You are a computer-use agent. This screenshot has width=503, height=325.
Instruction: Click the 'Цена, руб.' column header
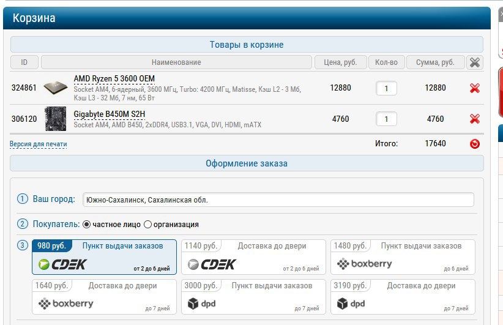[340, 62]
